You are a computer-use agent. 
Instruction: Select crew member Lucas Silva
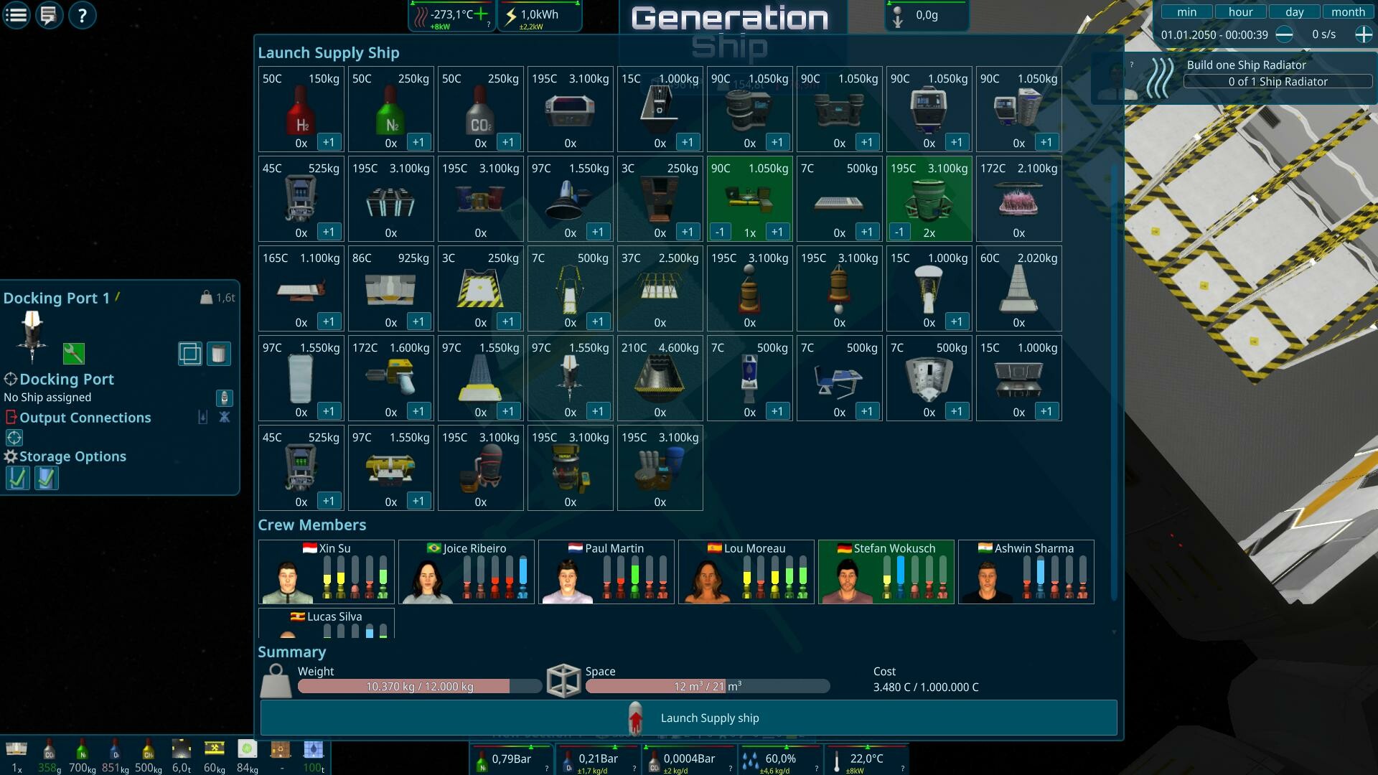coord(327,623)
